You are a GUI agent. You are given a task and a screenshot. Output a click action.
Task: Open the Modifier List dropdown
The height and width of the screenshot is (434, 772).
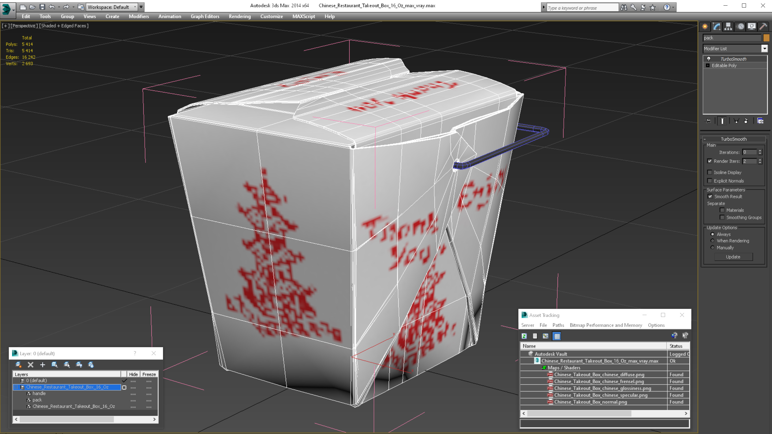pyautogui.click(x=764, y=48)
